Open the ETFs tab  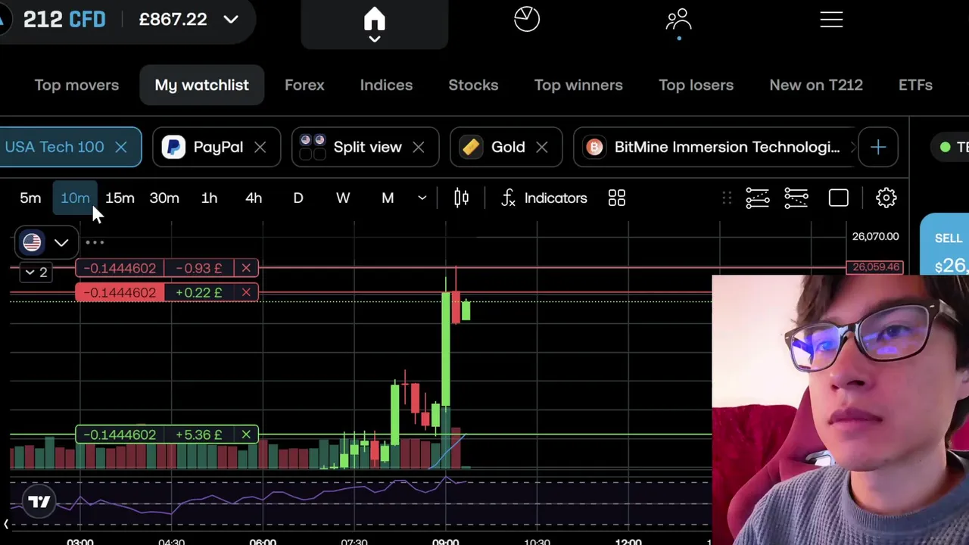[x=915, y=85]
